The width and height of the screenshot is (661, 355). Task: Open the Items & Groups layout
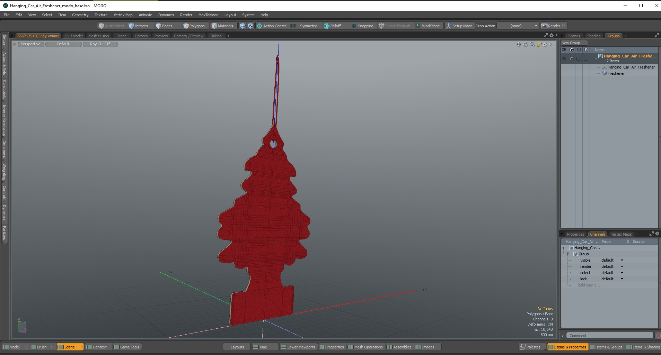[x=606, y=347]
